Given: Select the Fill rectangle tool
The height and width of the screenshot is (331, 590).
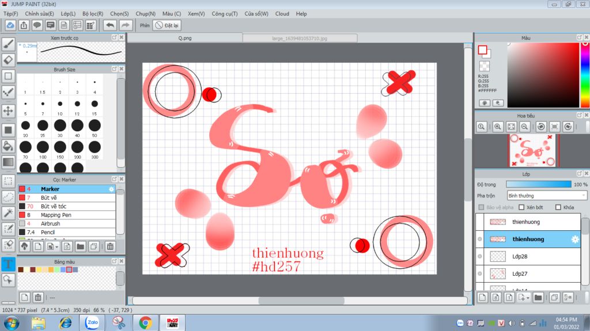Looking at the screenshot, I should [x=8, y=130].
